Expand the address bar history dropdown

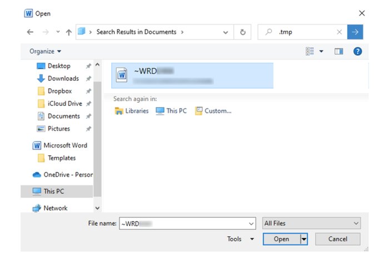click(x=225, y=32)
